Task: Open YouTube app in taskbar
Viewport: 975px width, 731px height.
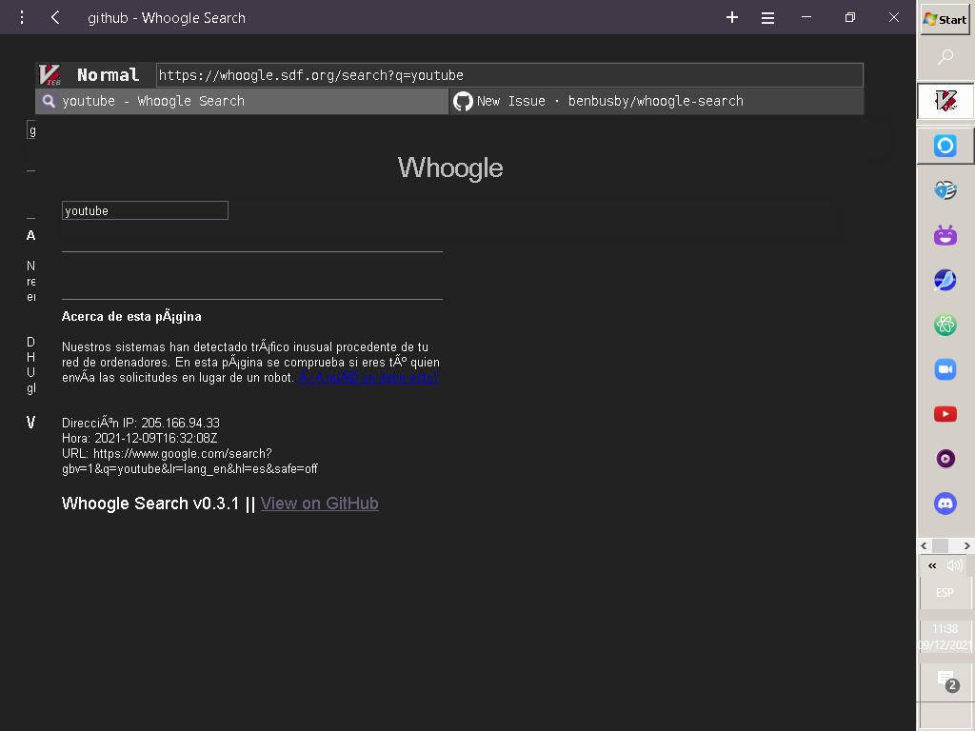Action: [945, 414]
